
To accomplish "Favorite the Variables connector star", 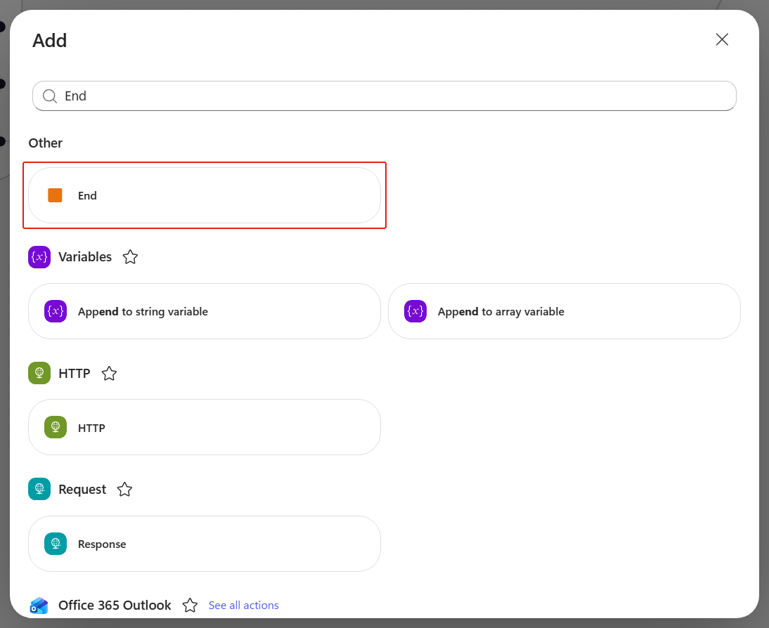I will pos(130,257).
